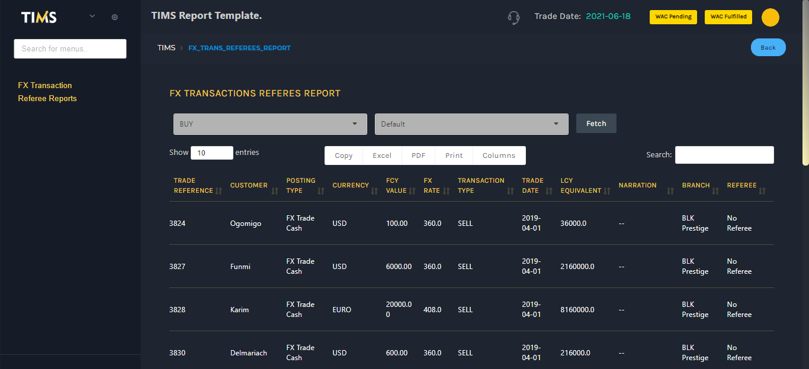The image size is (809, 369).
Task: Click customer name Delmariach
Action: coord(249,353)
